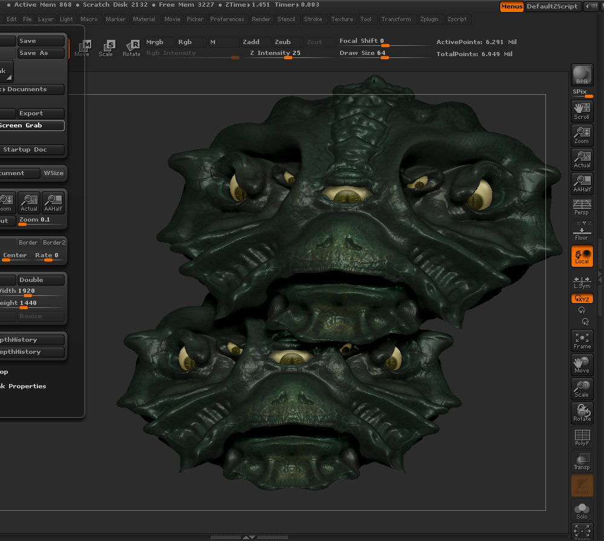Open the Zscript menu
Viewport: 604px width, 541px height.
457,19
